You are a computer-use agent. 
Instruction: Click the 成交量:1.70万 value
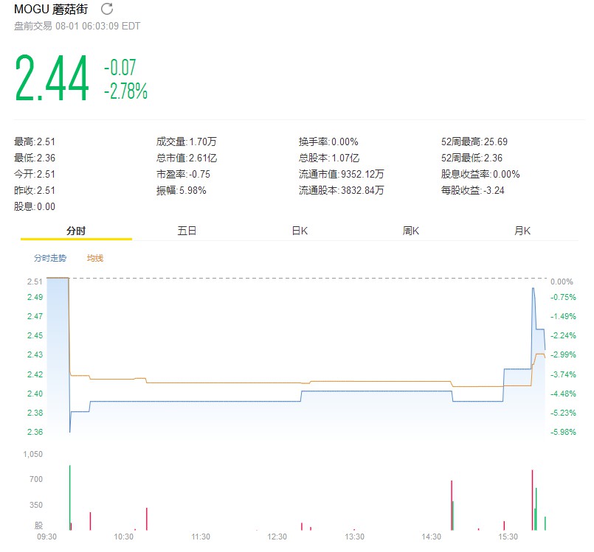[x=187, y=142]
